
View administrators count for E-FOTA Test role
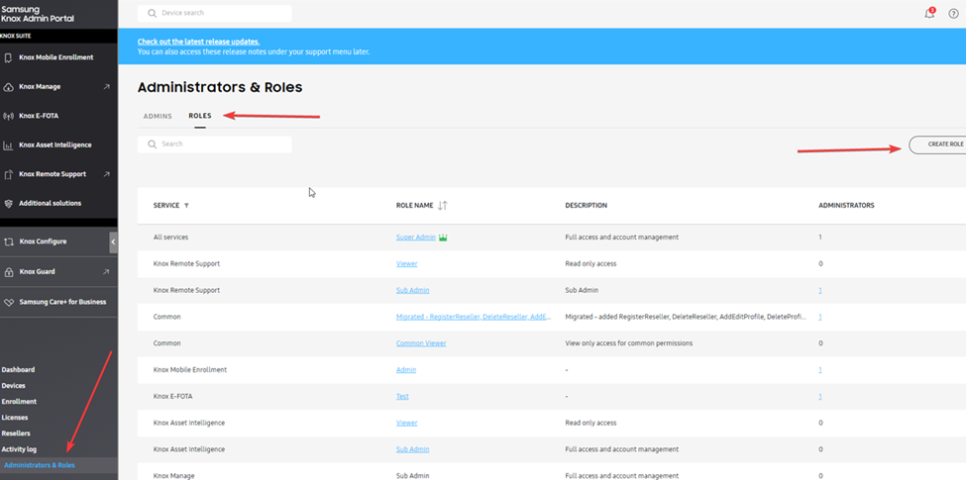click(x=820, y=396)
